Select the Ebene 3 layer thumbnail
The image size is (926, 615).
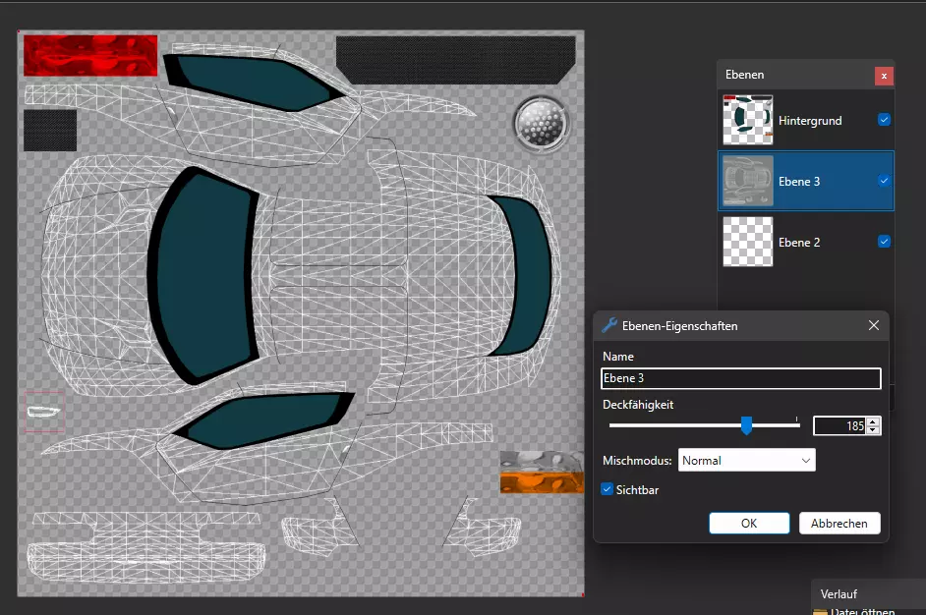[747, 181]
